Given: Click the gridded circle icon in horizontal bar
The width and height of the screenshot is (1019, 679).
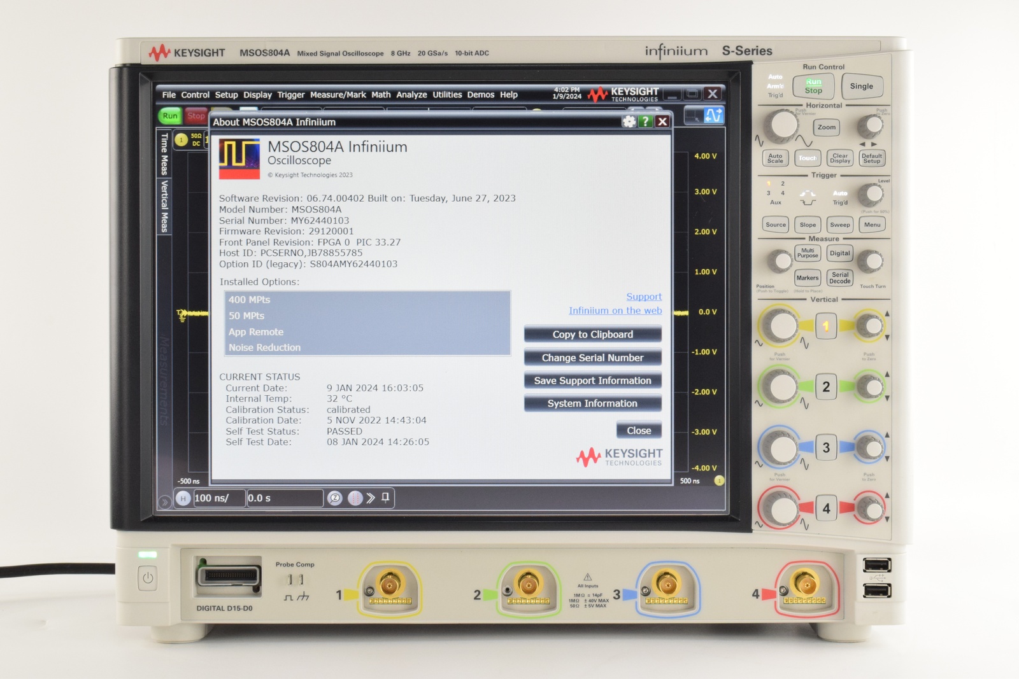Looking at the screenshot, I should pos(355,498).
